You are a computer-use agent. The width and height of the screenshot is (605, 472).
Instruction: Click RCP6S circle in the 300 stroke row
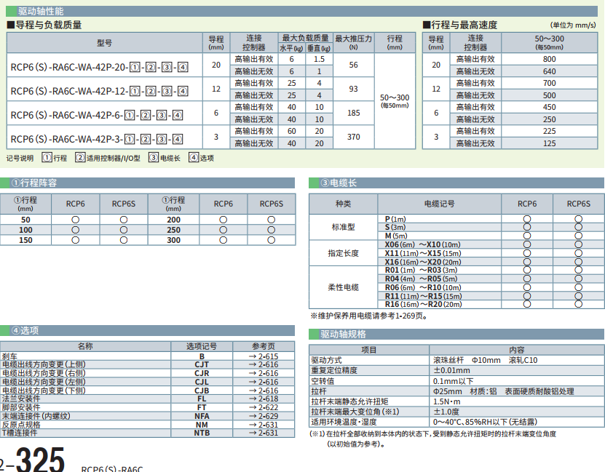272,240
